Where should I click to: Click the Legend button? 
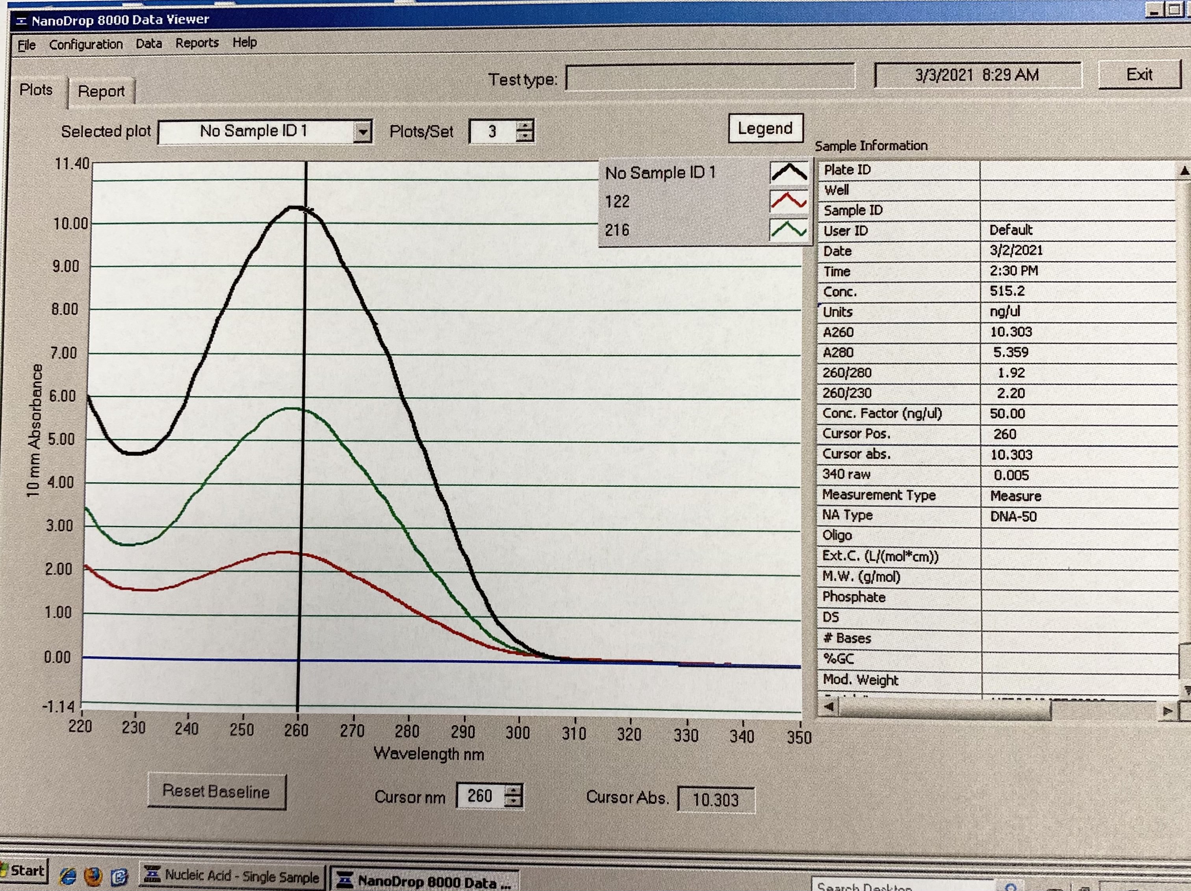tap(765, 128)
